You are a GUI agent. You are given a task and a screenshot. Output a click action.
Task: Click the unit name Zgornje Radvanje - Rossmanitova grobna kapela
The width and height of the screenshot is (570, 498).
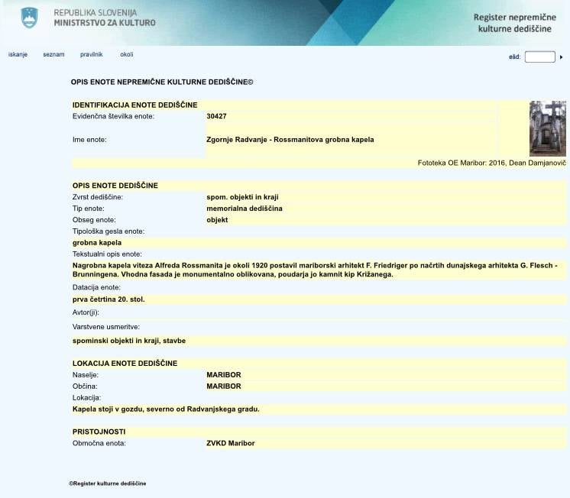click(x=290, y=140)
